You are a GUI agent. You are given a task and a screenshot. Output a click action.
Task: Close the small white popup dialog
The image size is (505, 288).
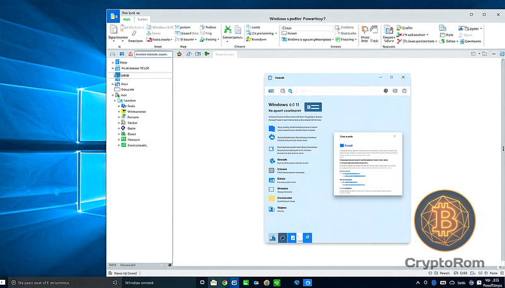point(395,135)
